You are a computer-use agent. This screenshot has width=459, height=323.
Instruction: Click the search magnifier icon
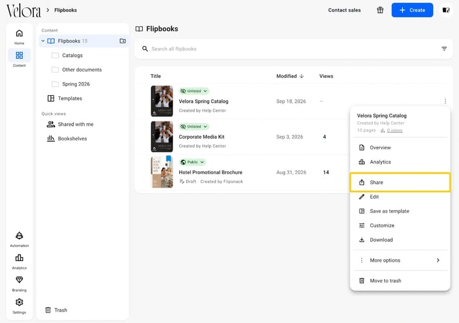[145, 49]
